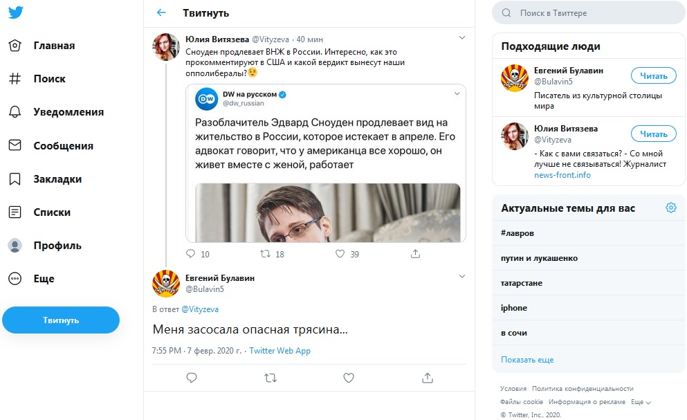Expand options chevron on Юлия Витязева's tweet

click(x=462, y=37)
